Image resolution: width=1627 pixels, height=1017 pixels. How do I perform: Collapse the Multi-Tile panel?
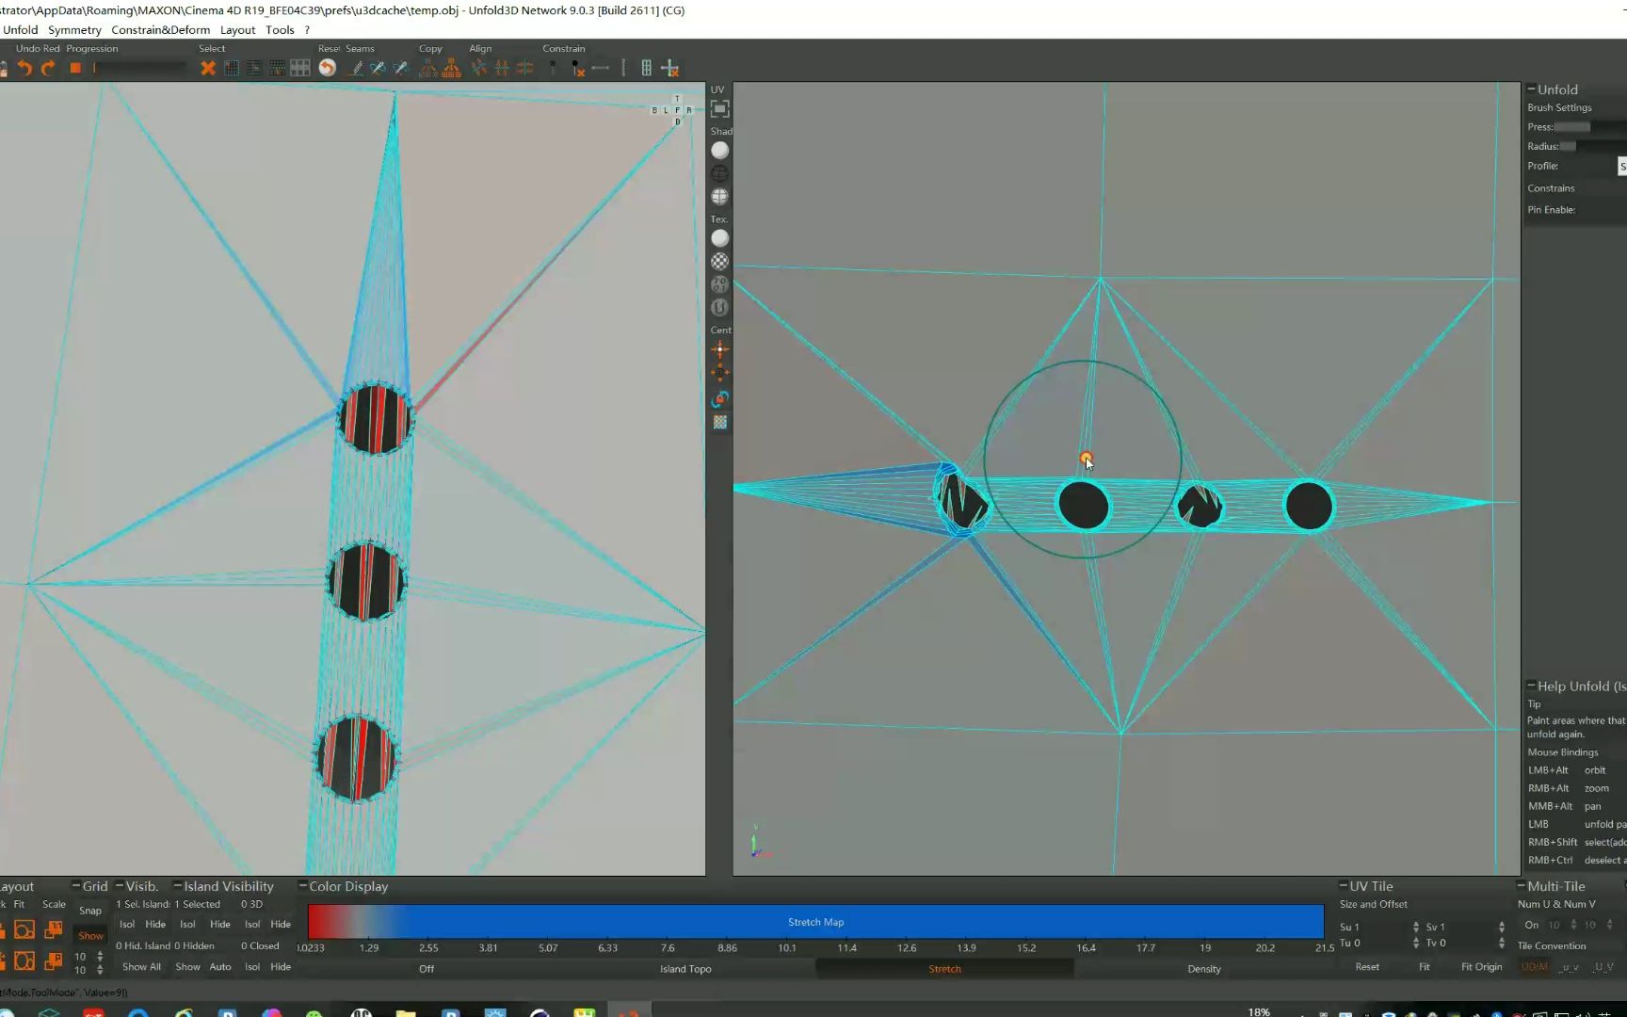(x=1521, y=885)
